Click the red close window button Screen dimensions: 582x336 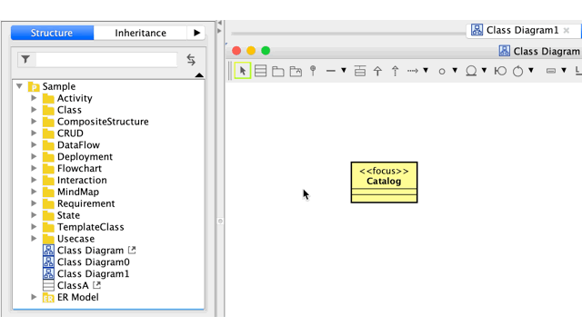(x=236, y=51)
